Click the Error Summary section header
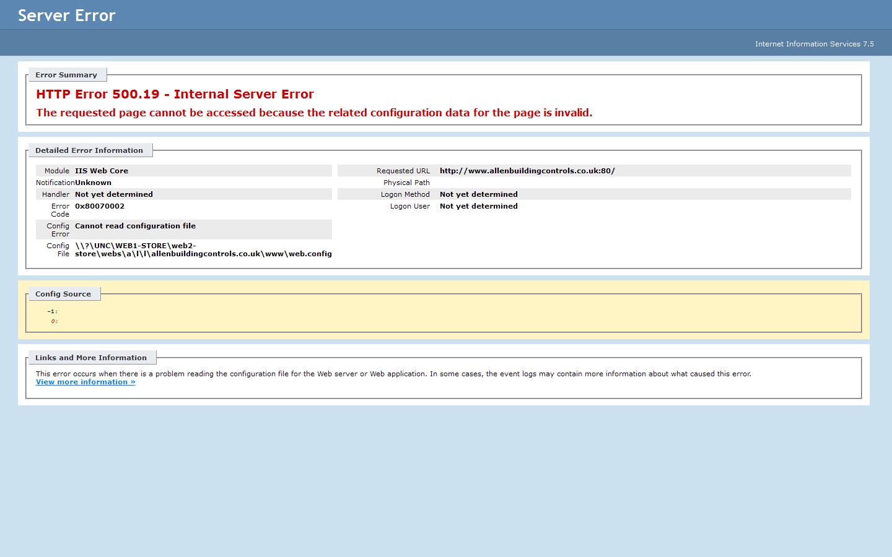Screen dimensions: 892x557 pos(66,75)
